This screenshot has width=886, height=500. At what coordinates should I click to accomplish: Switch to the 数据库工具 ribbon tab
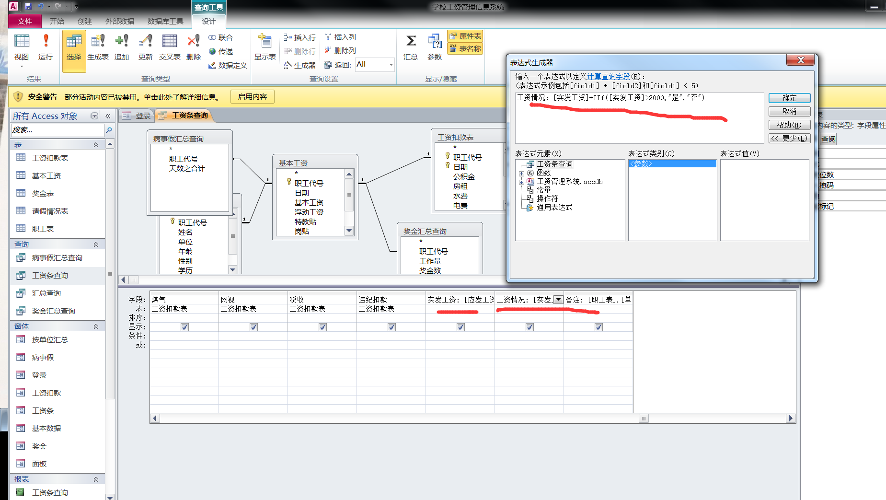(165, 21)
